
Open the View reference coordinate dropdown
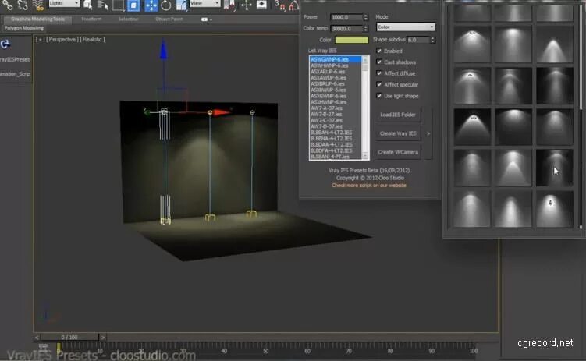204,3
